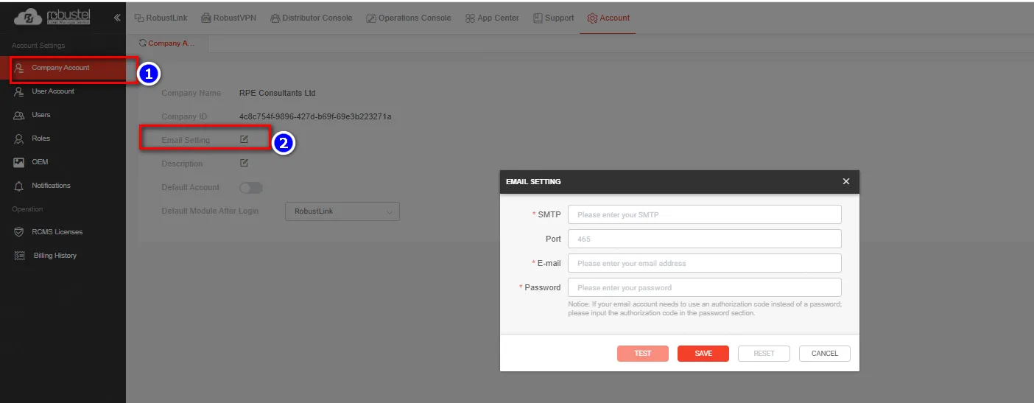Expand Default Module After Login dropdown
1034x403 pixels.
(x=342, y=211)
